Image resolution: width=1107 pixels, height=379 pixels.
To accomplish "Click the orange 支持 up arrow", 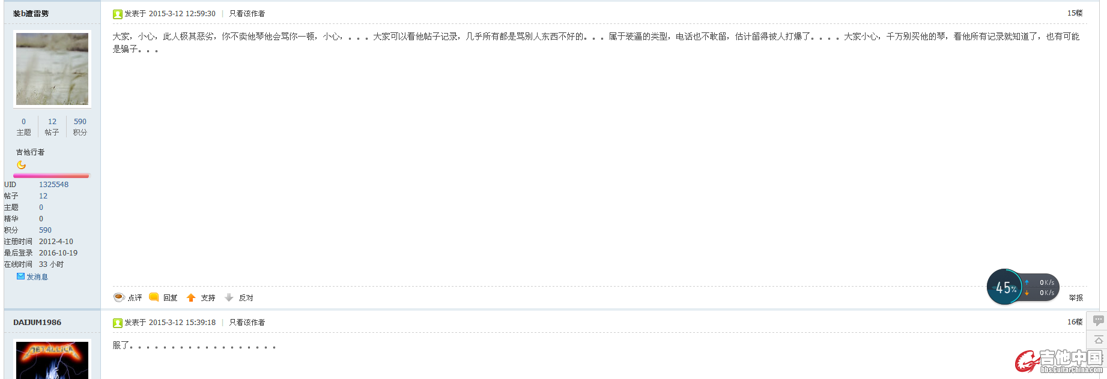I will pos(191,297).
